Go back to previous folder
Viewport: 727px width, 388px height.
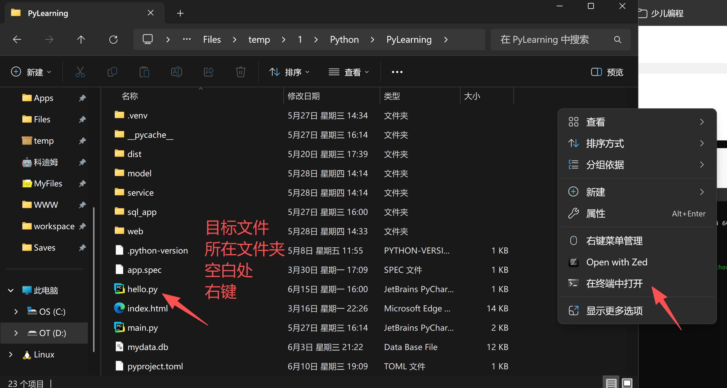click(17, 39)
